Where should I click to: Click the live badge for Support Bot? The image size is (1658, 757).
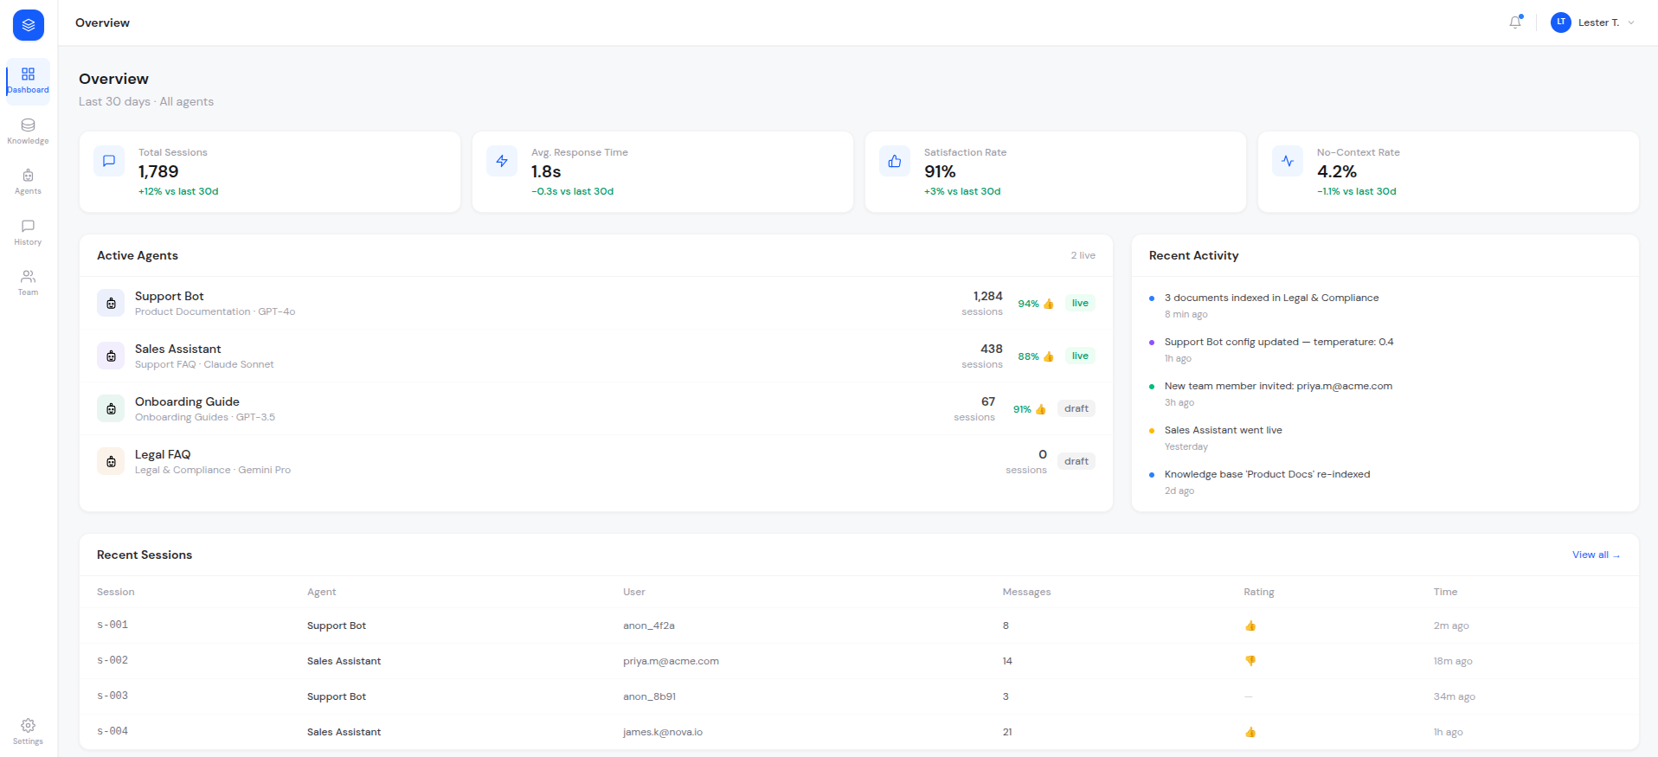click(1080, 303)
